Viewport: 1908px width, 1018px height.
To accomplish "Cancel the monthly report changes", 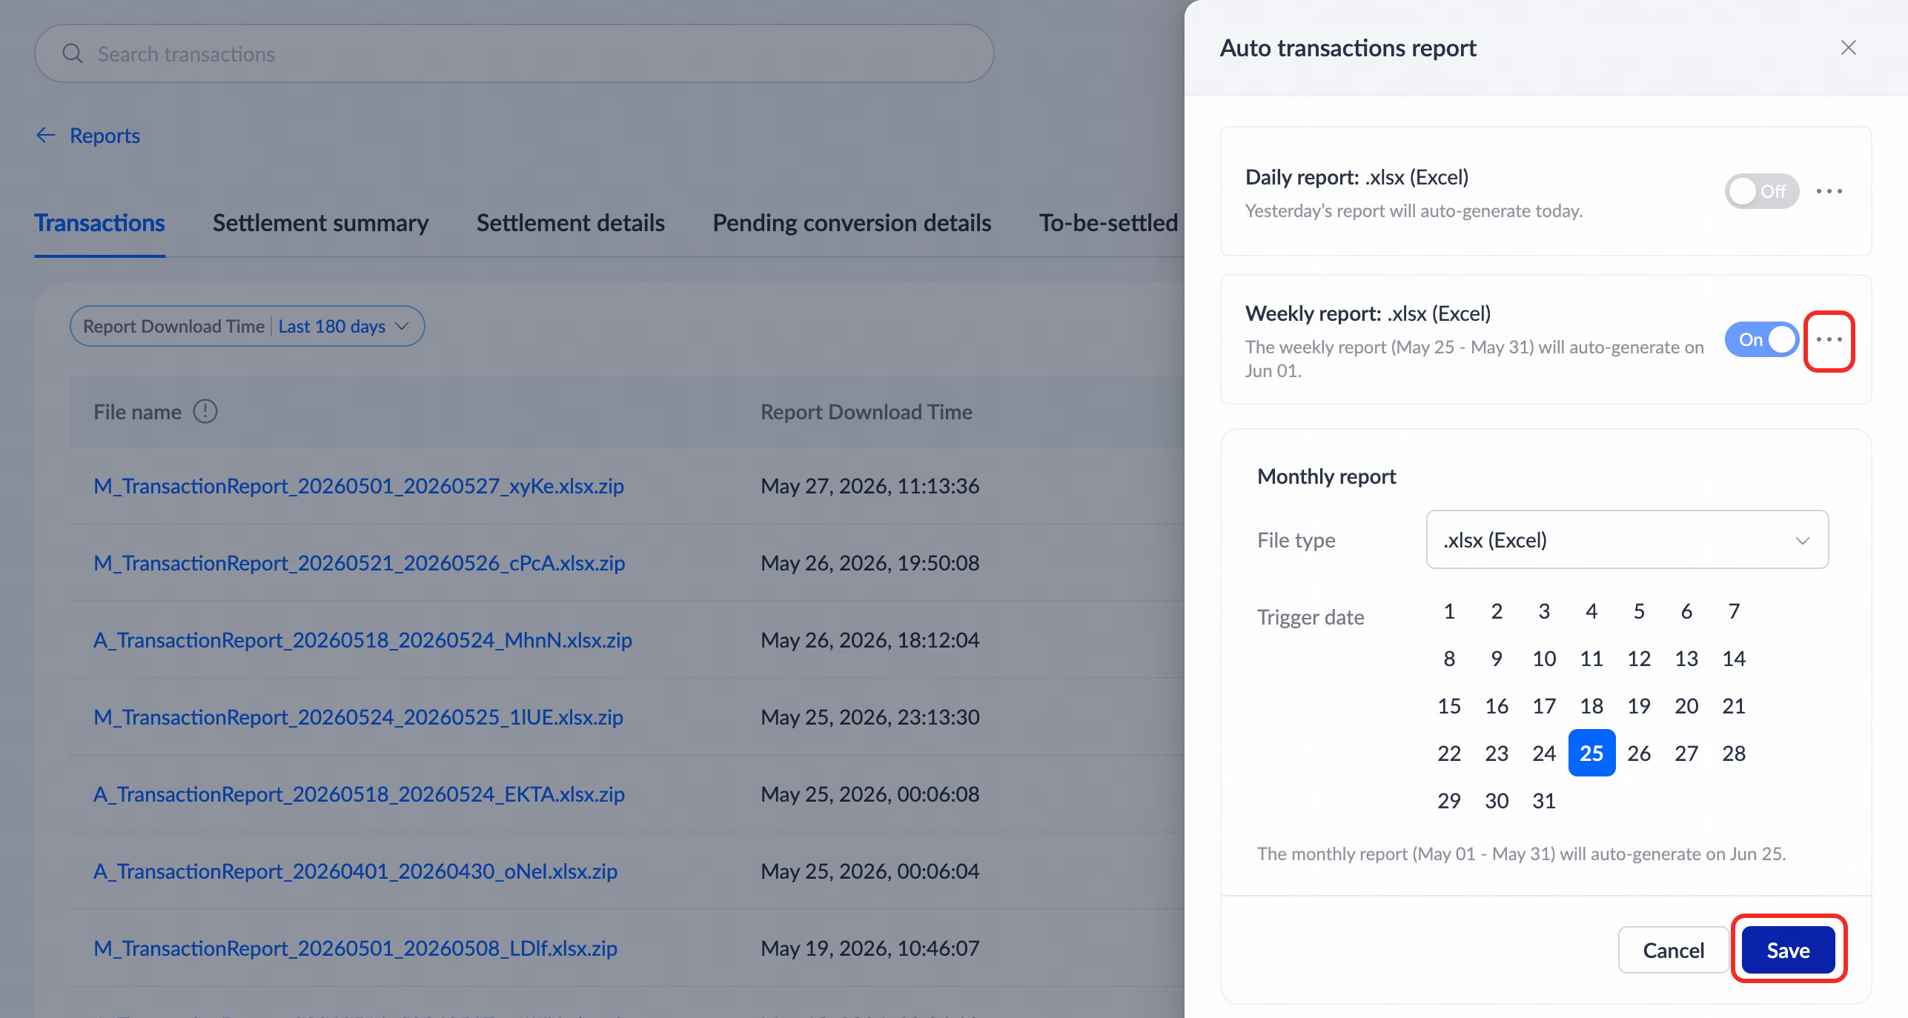I will [x=1673, y=950].
